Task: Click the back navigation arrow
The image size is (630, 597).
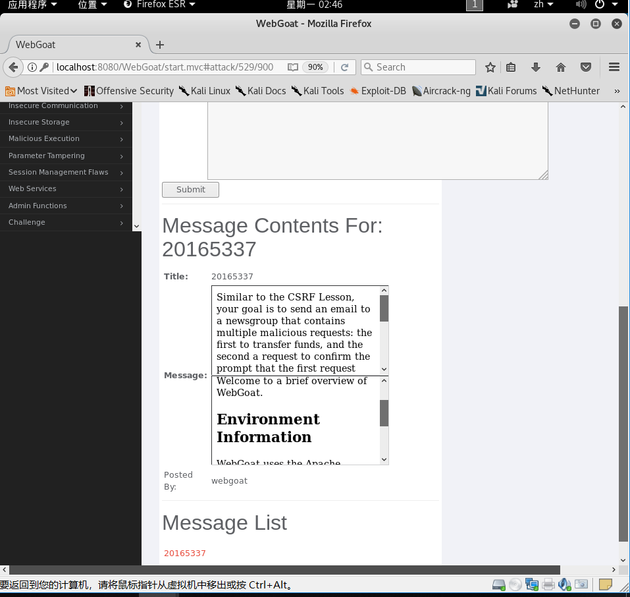Action: (x=13, y=67)
